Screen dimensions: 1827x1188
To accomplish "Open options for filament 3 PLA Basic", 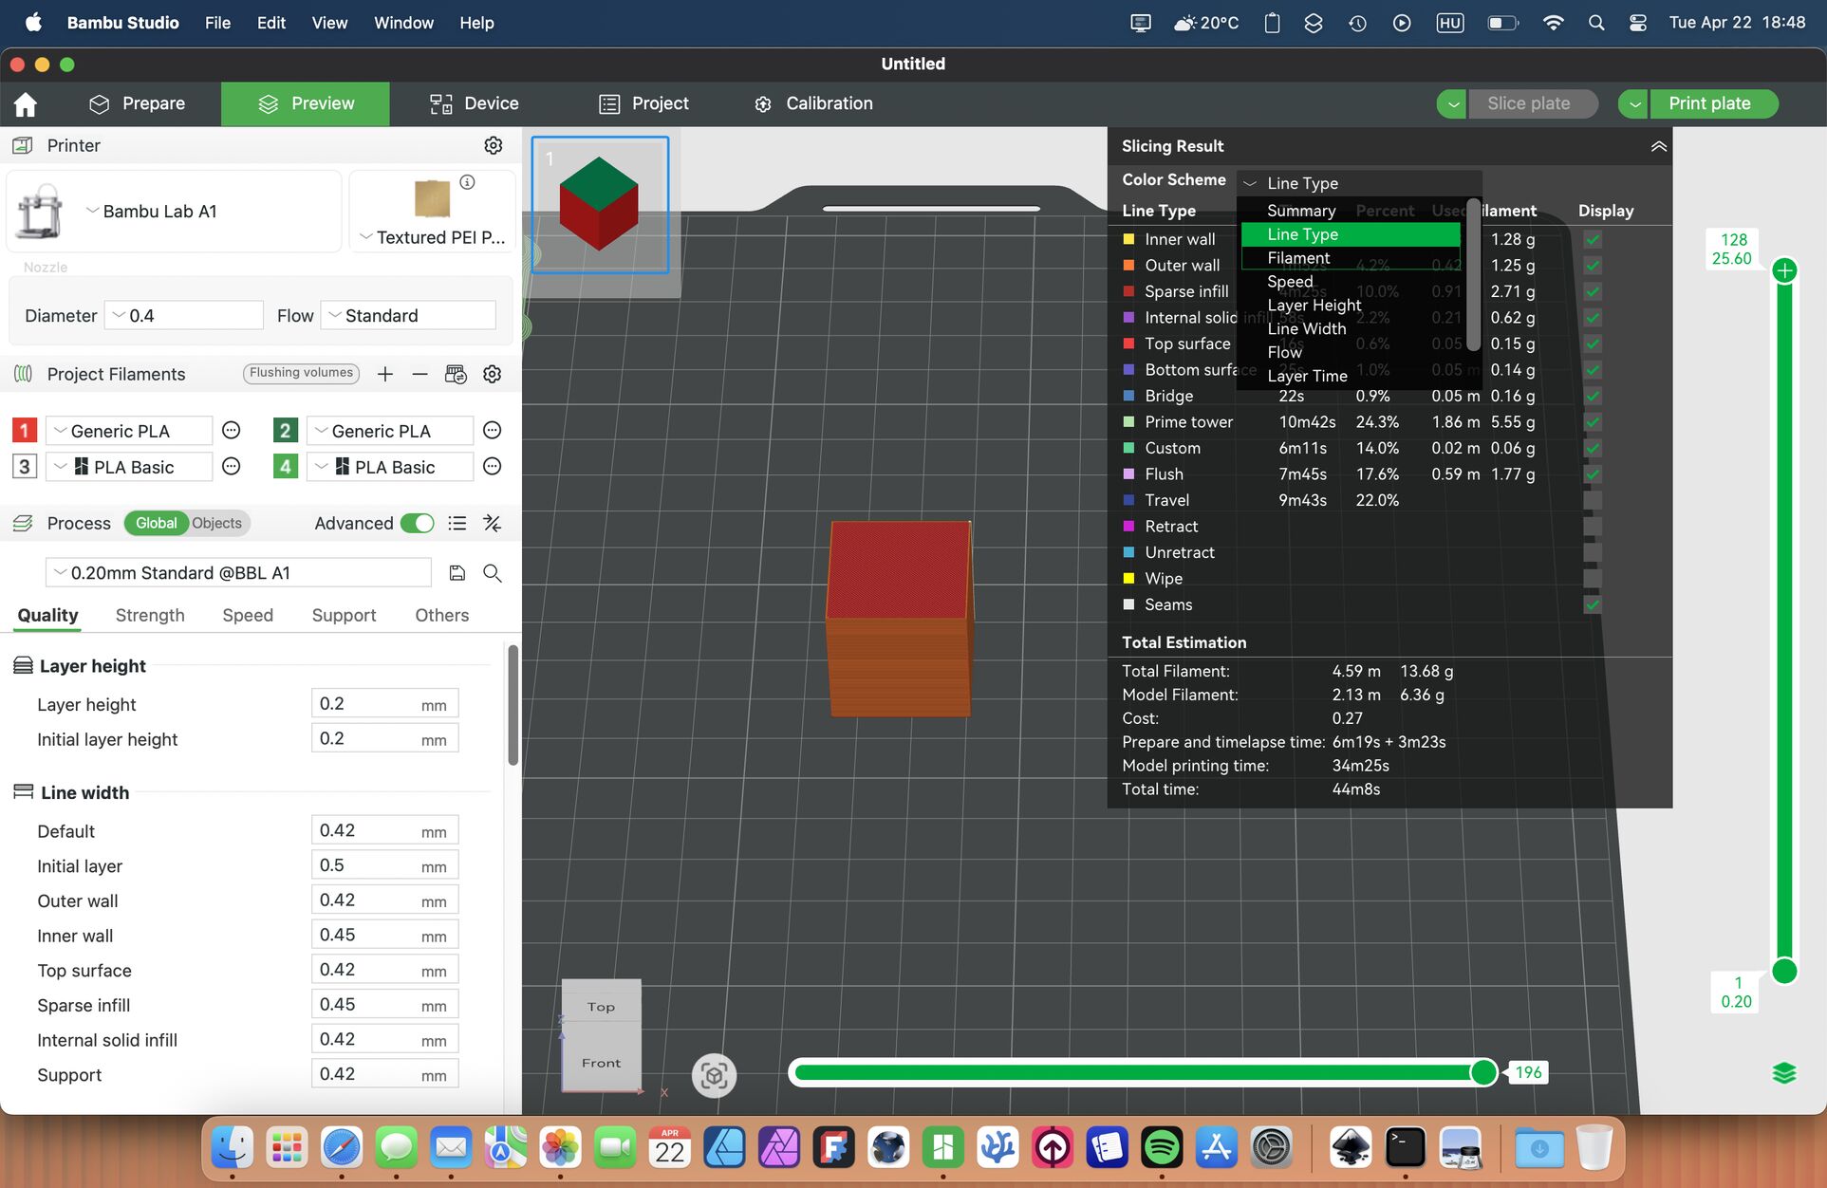I will [231, 467].
